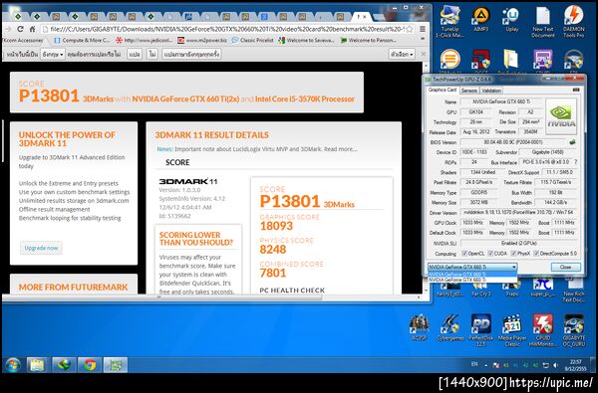
Task: Close the Chrome translate bar
Action: click(x=423, y=54)
